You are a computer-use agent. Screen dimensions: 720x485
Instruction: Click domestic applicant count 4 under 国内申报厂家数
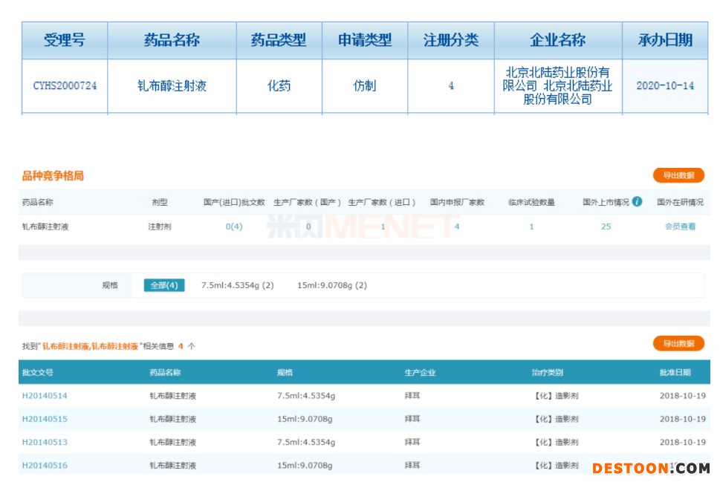coord(457,227)
